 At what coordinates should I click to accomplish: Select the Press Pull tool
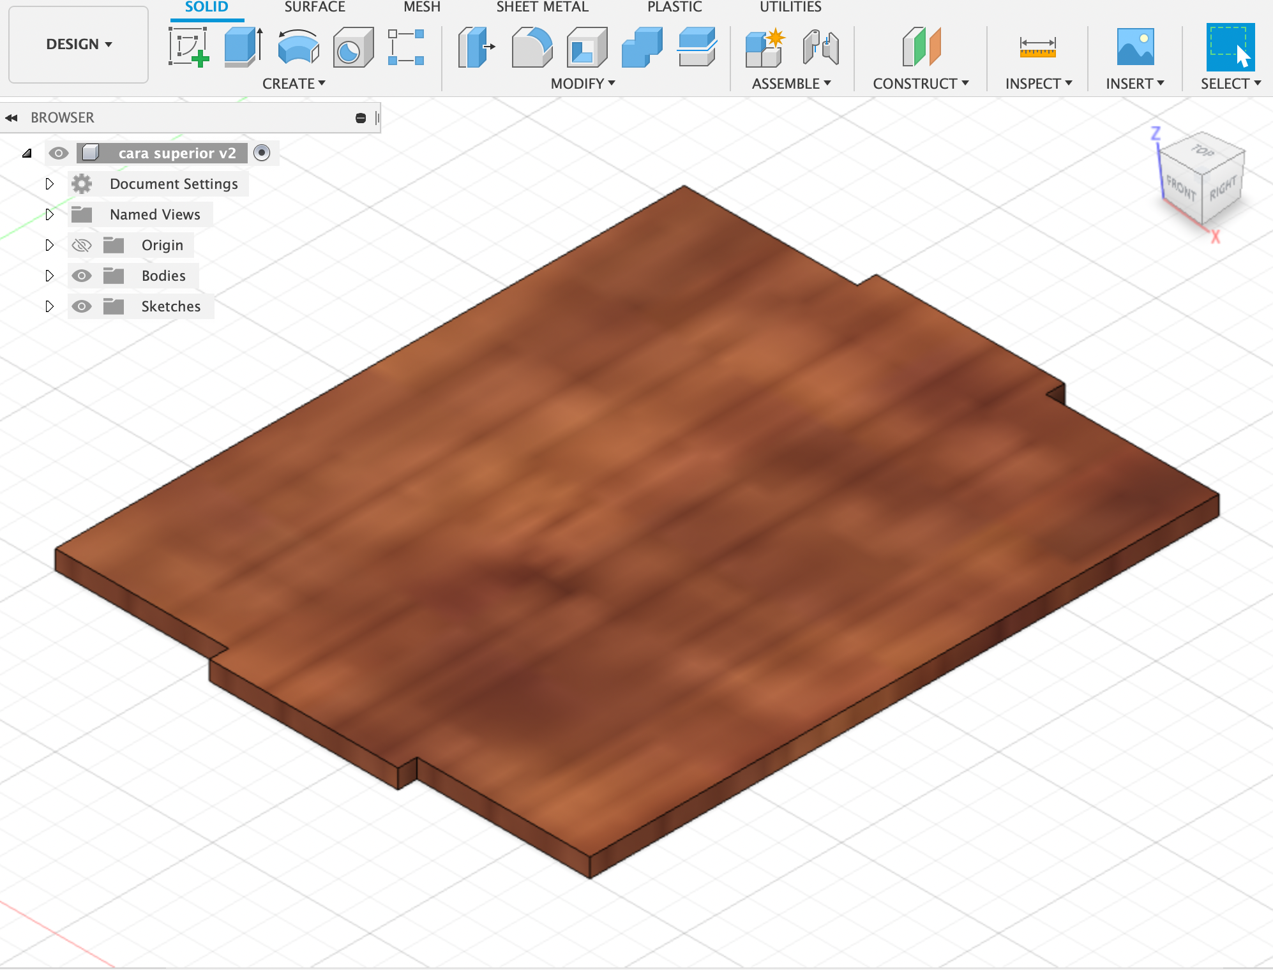point(476,47)
